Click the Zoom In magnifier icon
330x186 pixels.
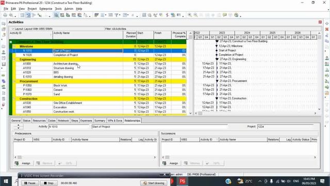click(x=190, y=15)
